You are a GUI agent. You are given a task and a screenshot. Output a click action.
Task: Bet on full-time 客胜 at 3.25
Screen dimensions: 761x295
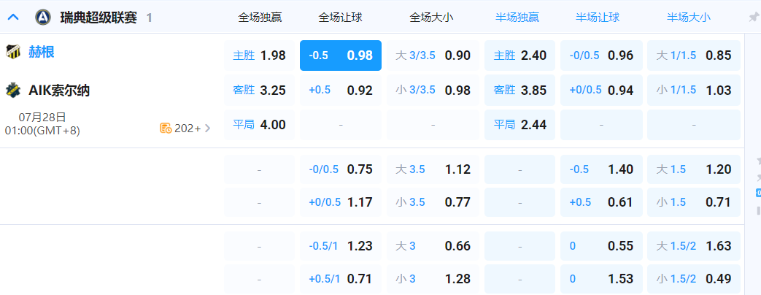pos(259,90)
